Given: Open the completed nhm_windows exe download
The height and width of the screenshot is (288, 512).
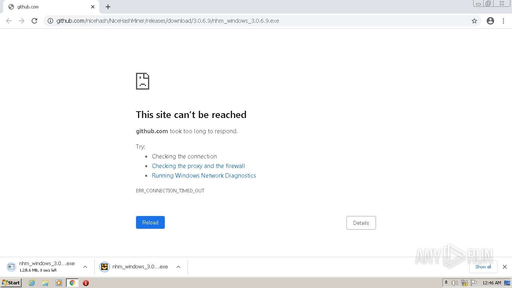Looking at the screenshot, I should click(134, 267).
